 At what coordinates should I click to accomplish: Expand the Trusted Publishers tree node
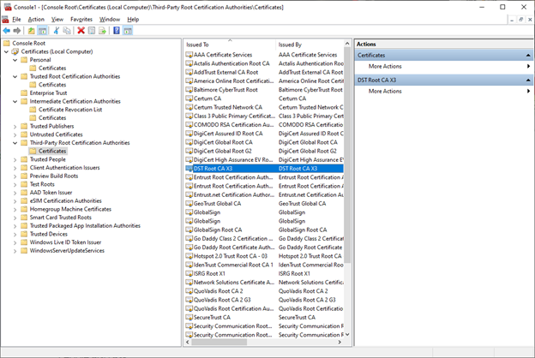click(x=14, y=126)
